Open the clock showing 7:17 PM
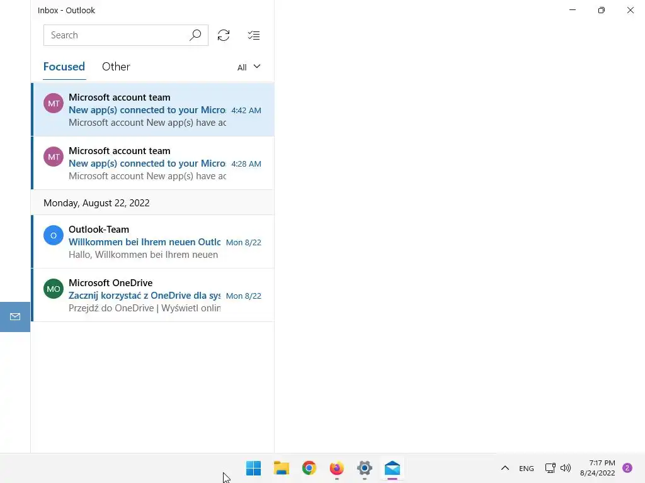Viewport: 645px width, 483px height. click(x=598, y=468)
